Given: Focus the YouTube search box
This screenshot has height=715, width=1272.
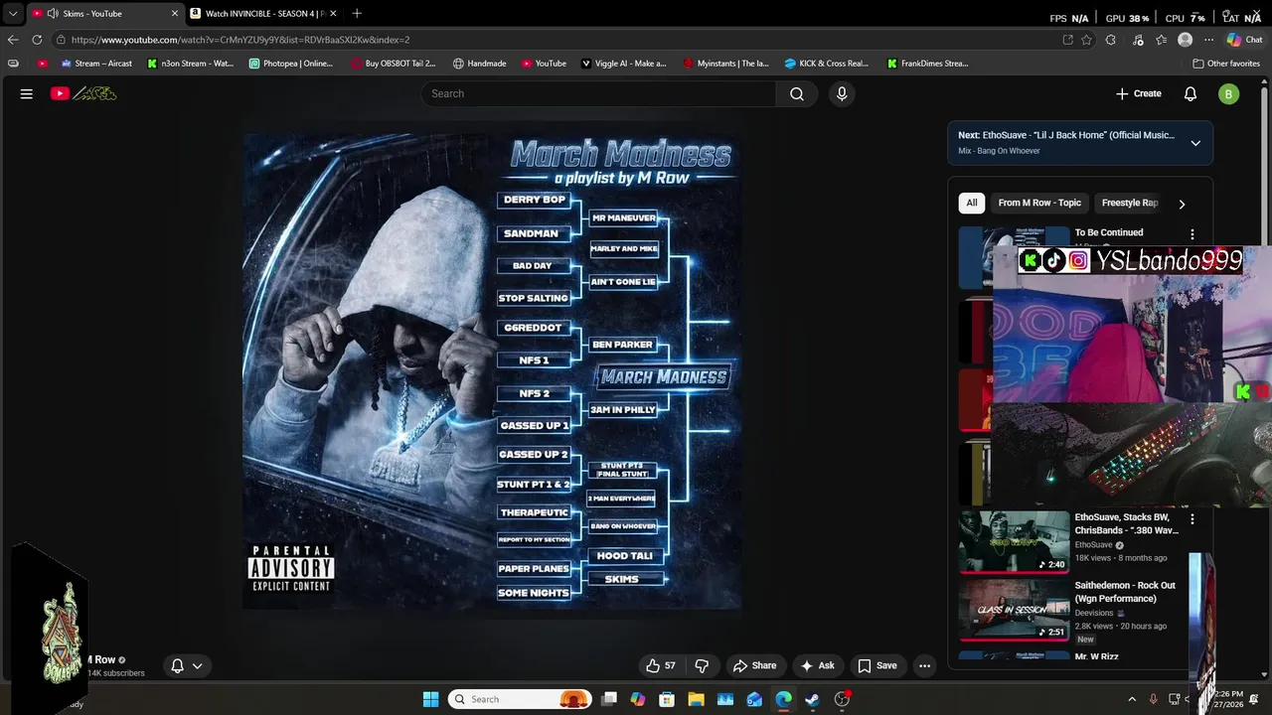Looking at the screenshot, I should click(598, 93).
